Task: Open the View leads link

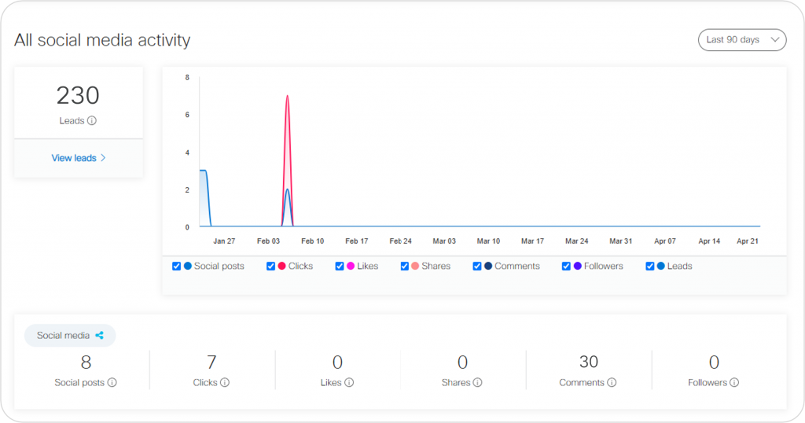Action: click(x=74, y=158)
